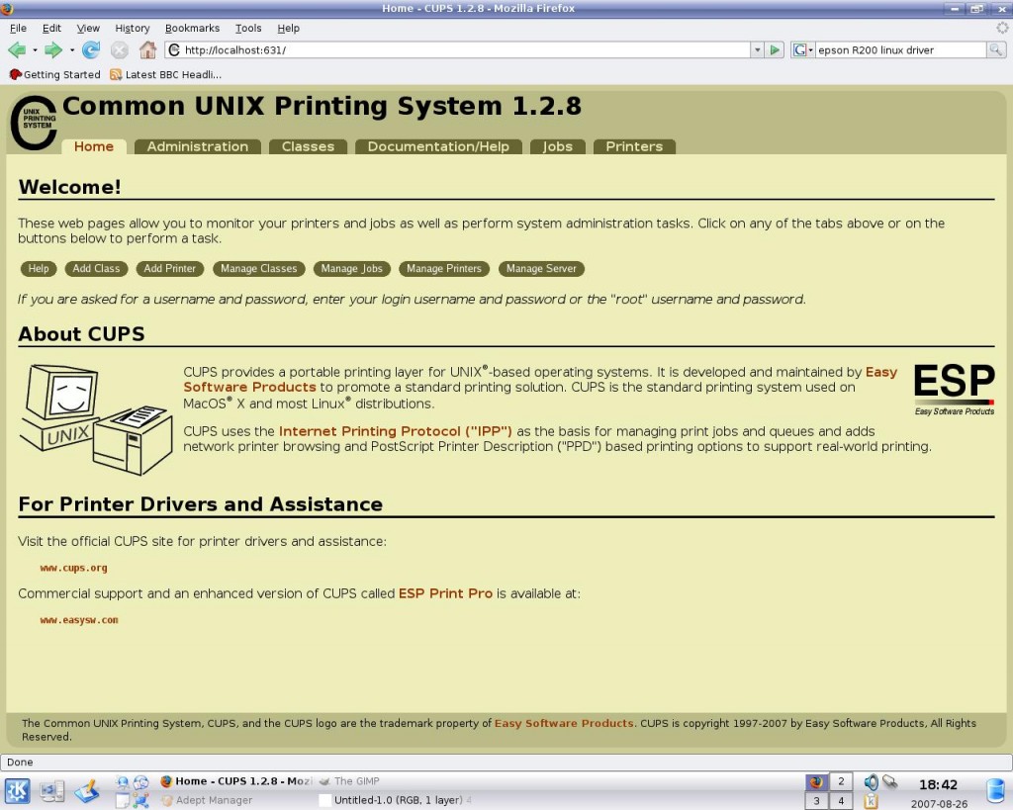Click the 18:42 clock in the panel

point(938,785)
